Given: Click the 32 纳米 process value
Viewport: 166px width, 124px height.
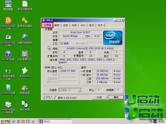Looking at the screenshot, I should pyautogui.click(x=64, y=44).
